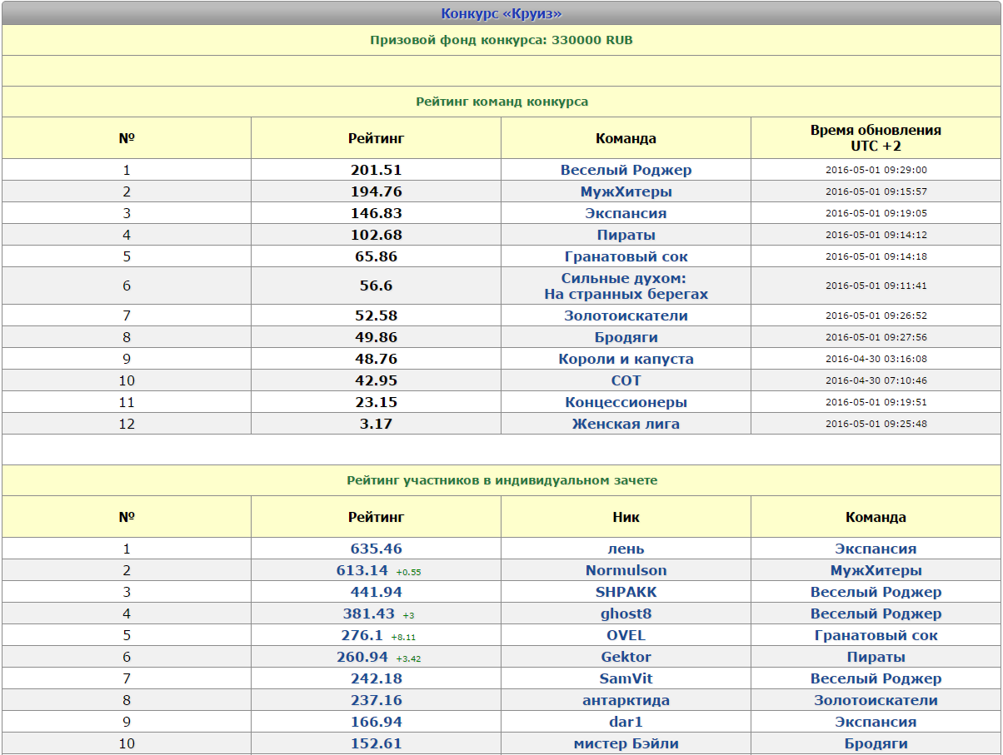Open Пираты team in Gektor's row

(876, 657)
